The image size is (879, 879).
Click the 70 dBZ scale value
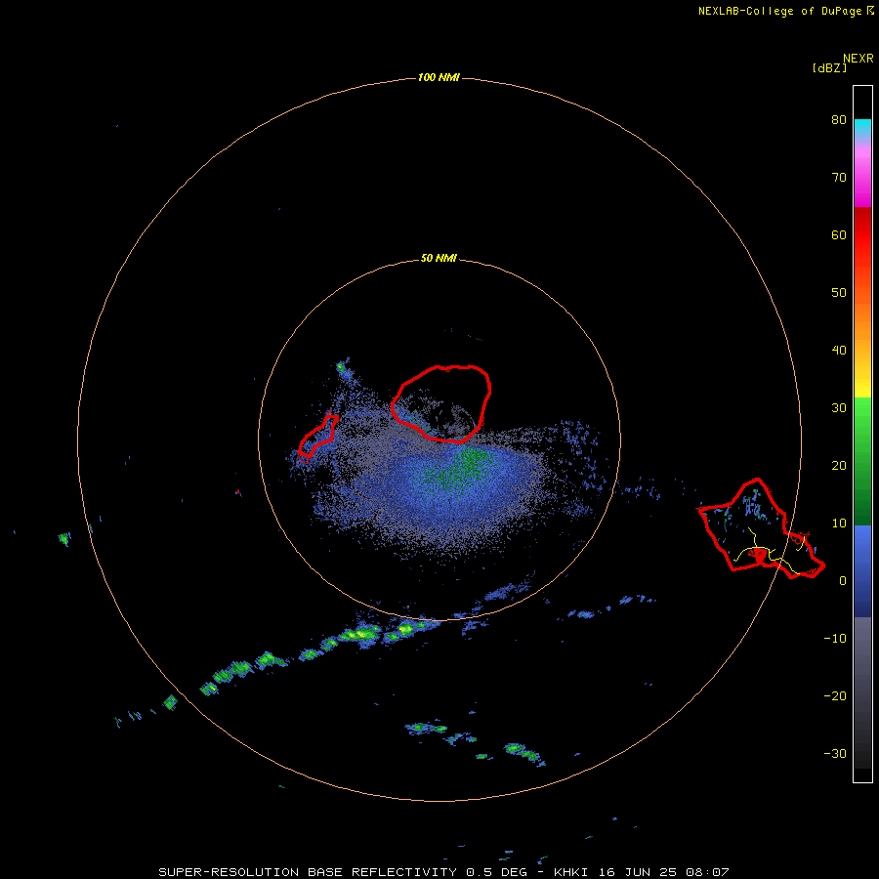click(839, 177)
